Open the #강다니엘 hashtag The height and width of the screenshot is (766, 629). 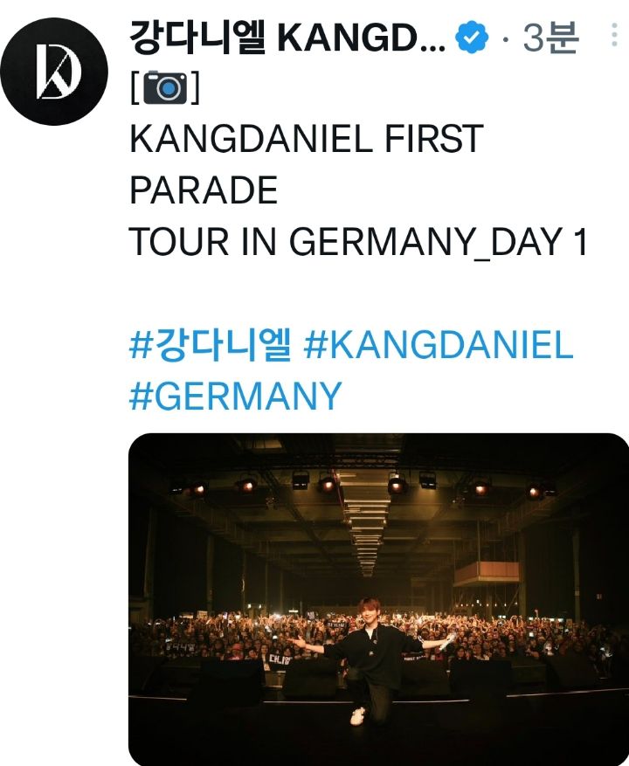pos(210,346)
